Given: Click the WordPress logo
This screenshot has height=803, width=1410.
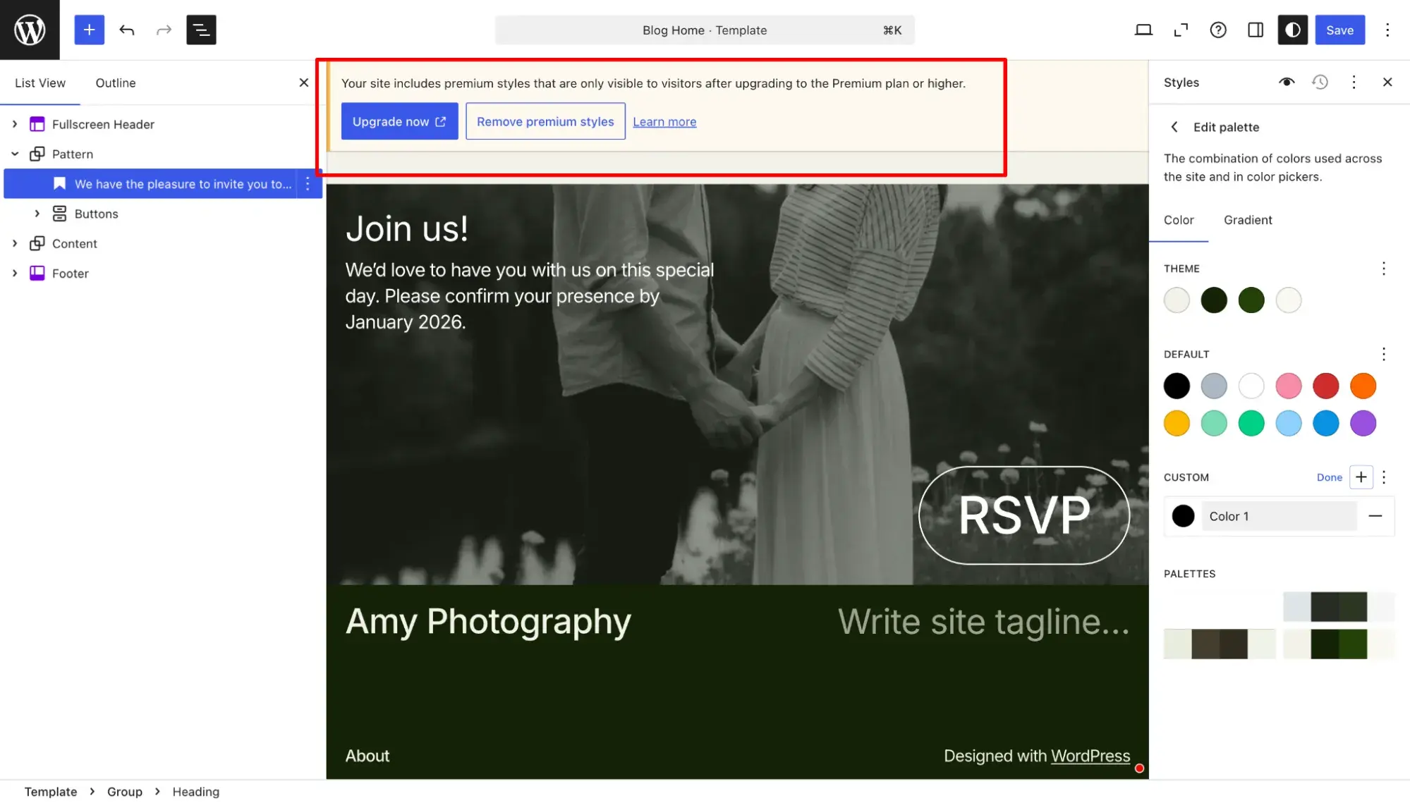Looking at the screenshot, I should tap(30, 30).
